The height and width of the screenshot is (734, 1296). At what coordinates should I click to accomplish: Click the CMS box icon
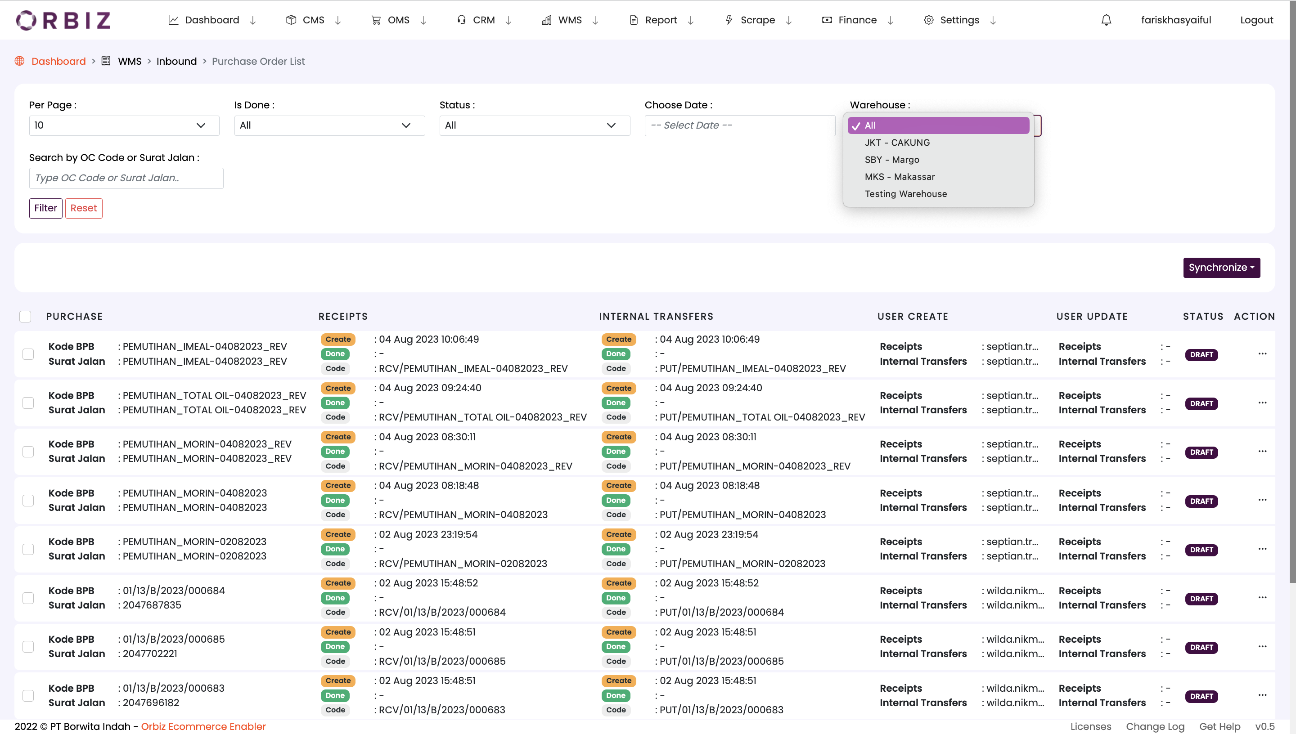291,20
